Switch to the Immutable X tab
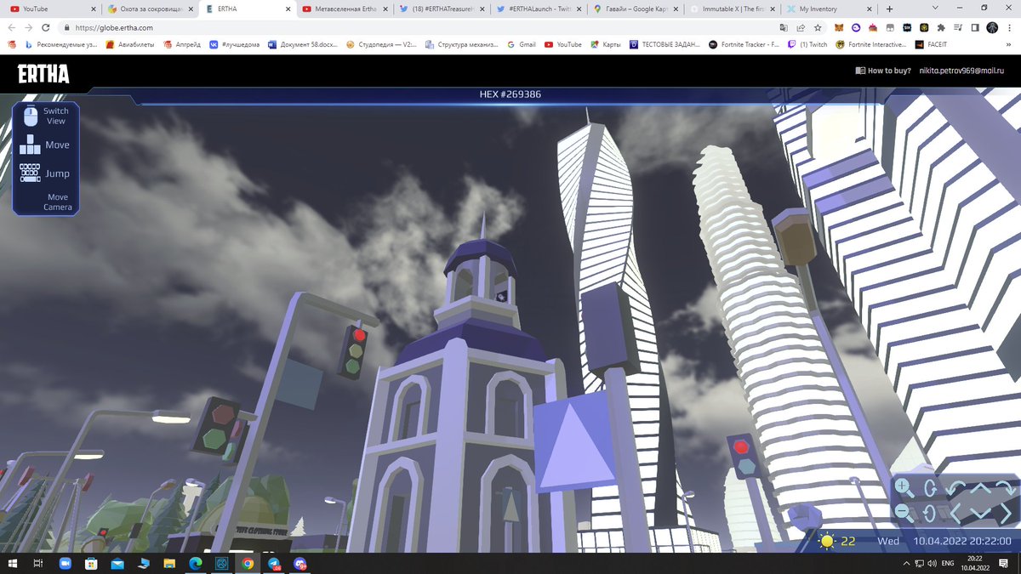 click(733, 9)
